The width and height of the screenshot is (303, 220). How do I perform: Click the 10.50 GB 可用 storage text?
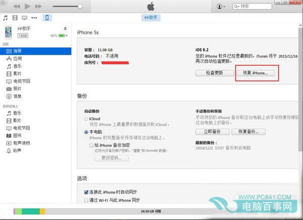point(151,211)
